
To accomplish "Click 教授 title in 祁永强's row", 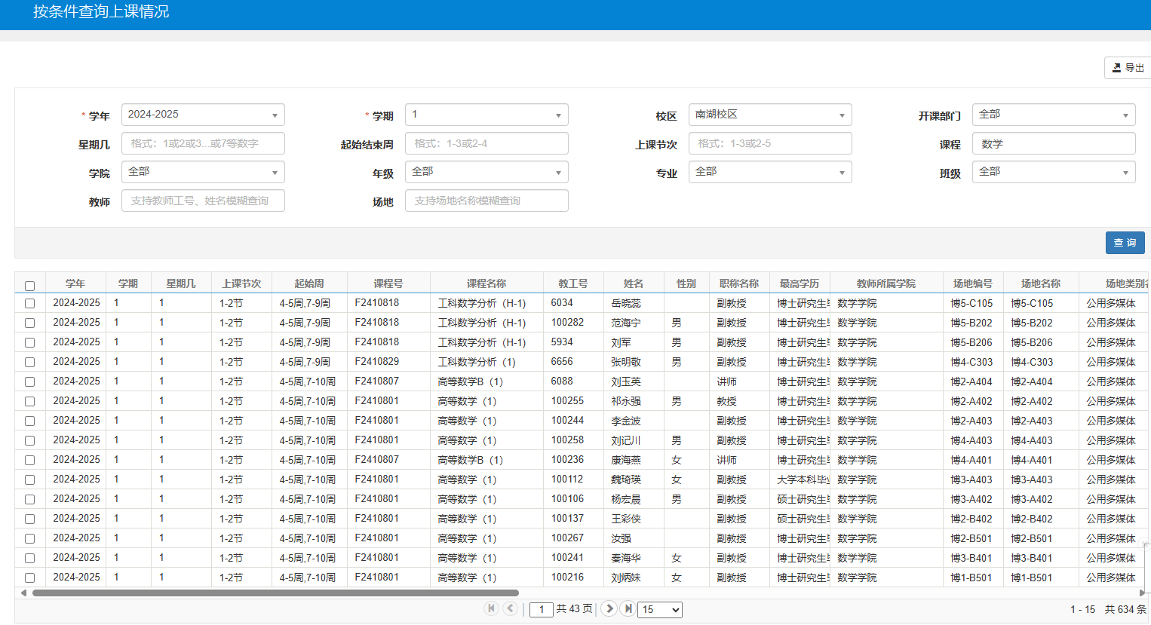I will point(726,401).
